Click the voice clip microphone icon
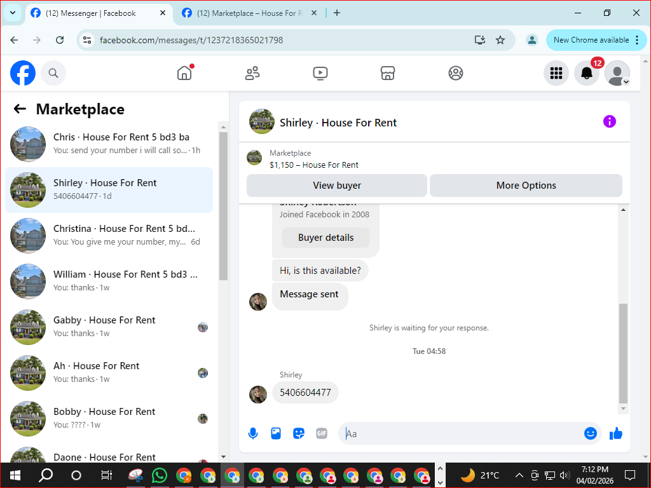651x488 pixels. (x=253, y=433)
